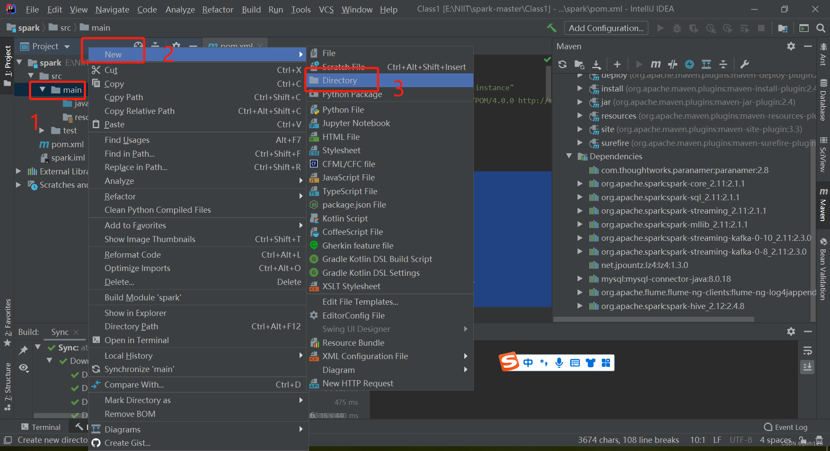Click the Sogou microphone voice input icon
This screenshot has height=451, width=830.
(x=559, y=363)
